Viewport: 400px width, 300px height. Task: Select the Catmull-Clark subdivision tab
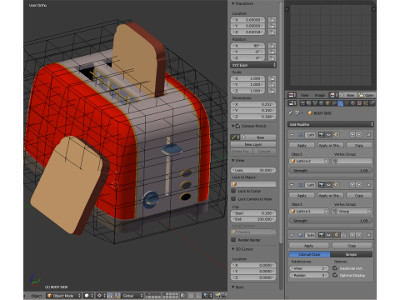309,254
